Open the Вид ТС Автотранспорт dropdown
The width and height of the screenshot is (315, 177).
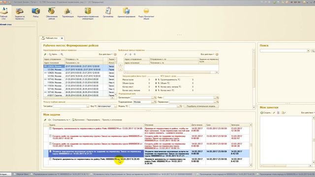[x=116, y=106]
